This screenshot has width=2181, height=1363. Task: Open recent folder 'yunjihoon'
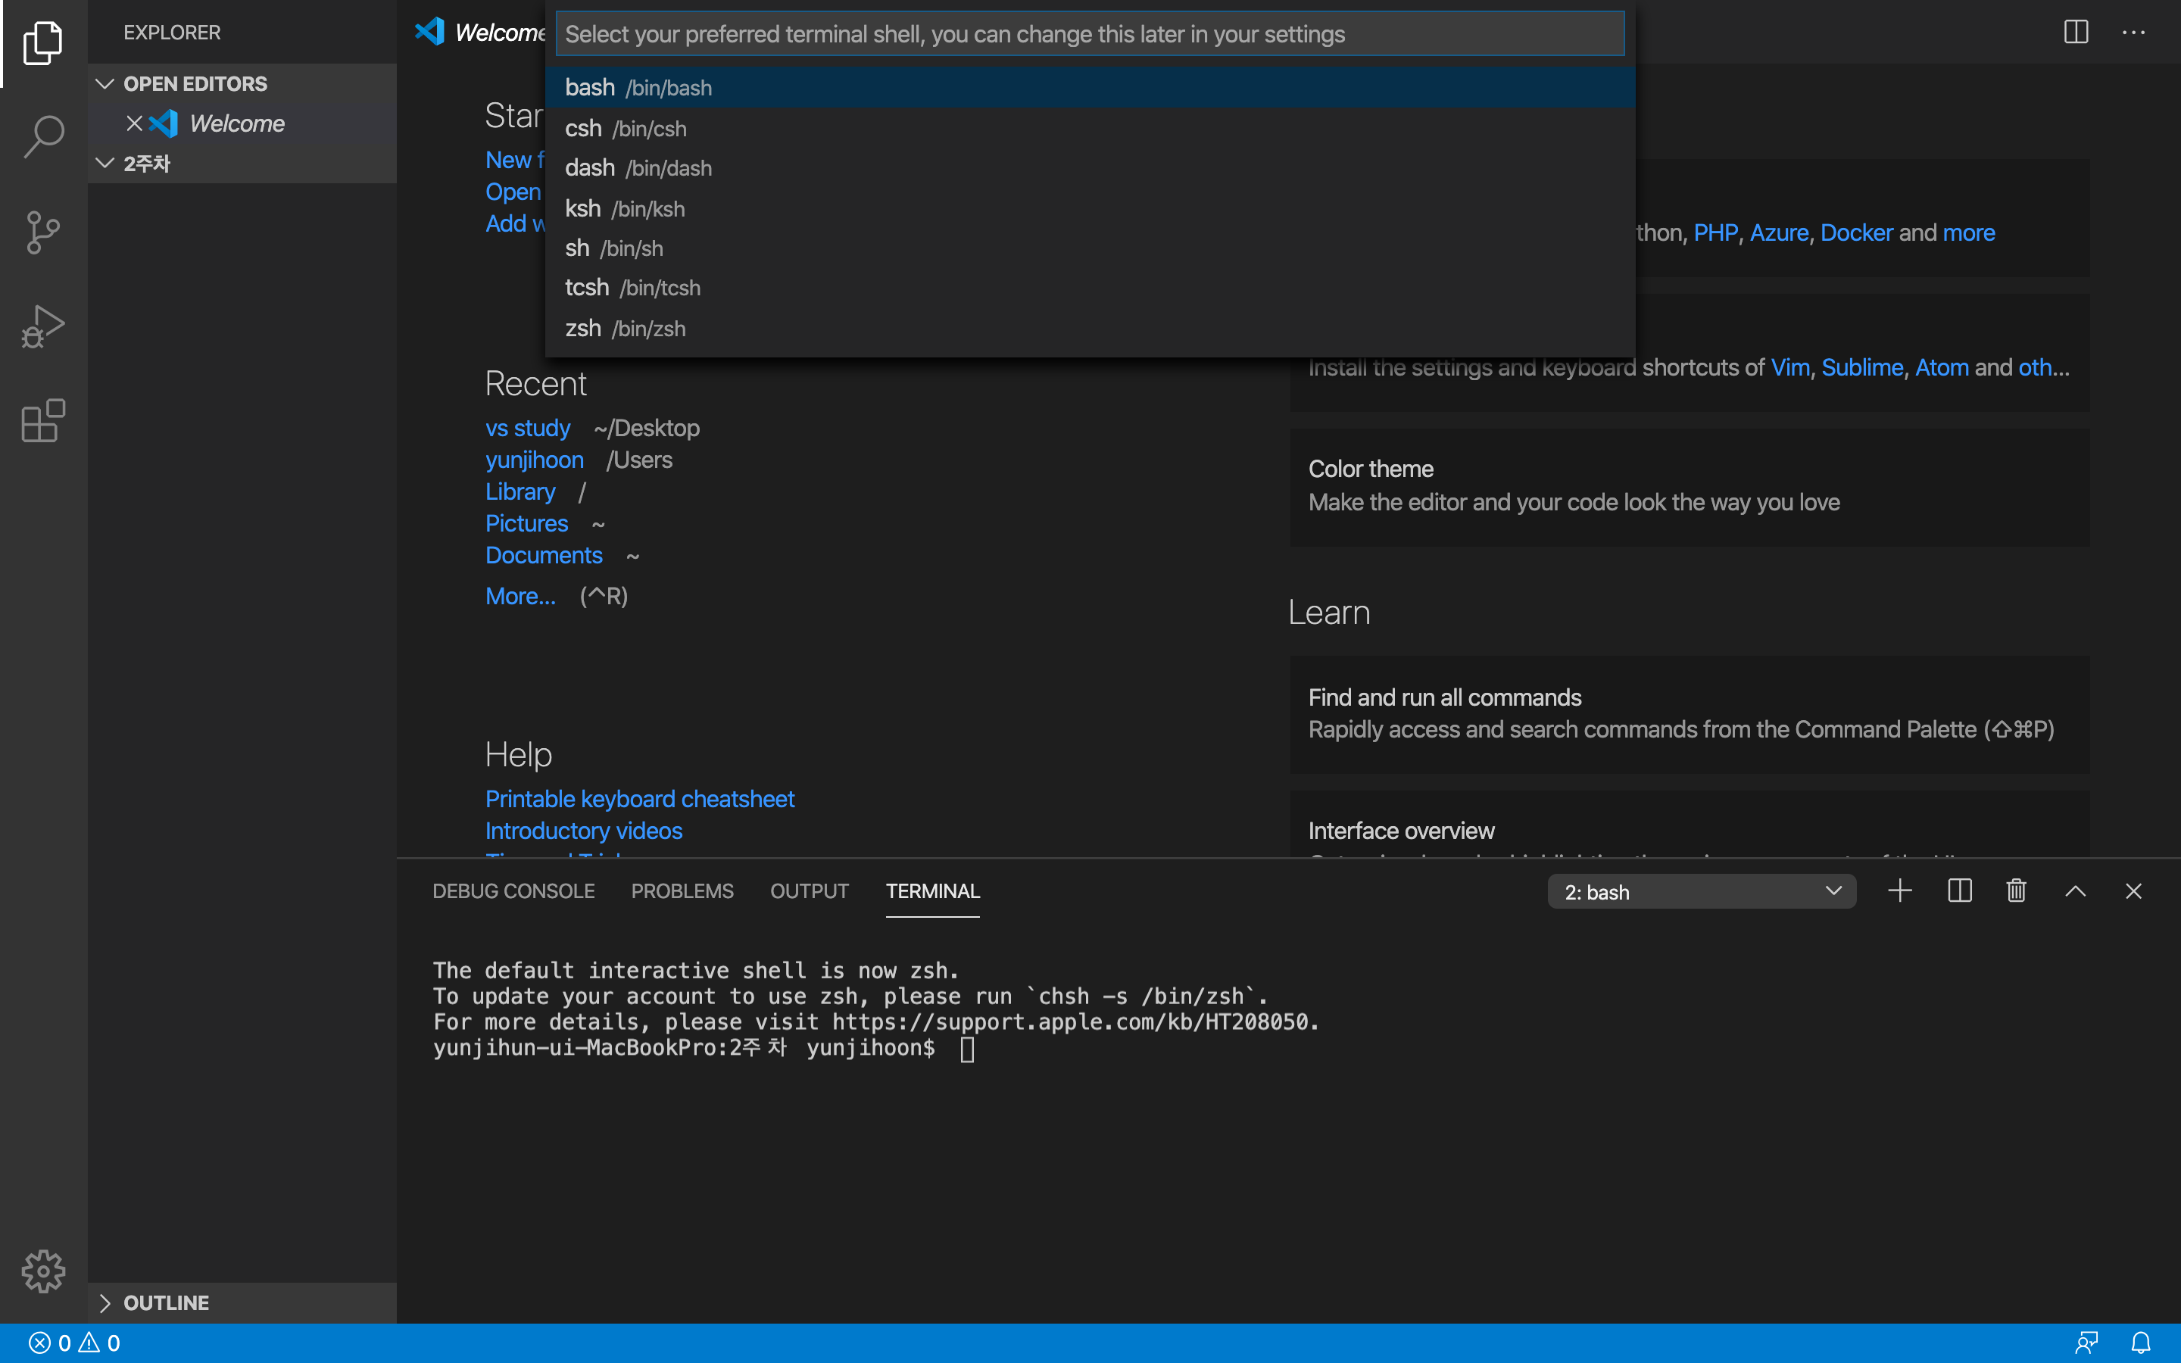click(535, 460)
